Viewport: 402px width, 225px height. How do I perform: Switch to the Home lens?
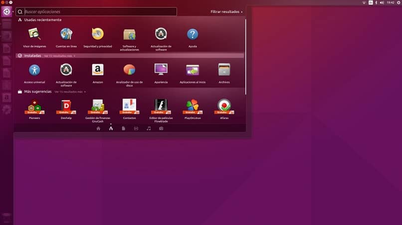[x=98, y=128]
